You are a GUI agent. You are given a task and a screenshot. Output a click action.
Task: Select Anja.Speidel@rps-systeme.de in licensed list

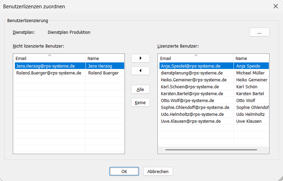tap(197, 66)
